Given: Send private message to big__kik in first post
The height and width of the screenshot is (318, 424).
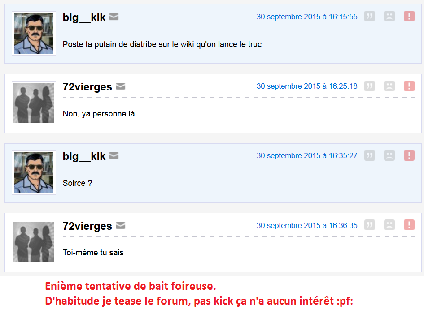Looking at the screenshot, I should pyautogui.click(x=114, y=17).
